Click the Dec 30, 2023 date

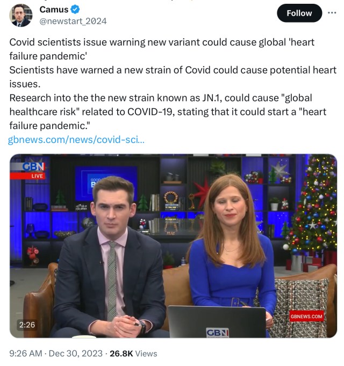[x=76, y=354]
